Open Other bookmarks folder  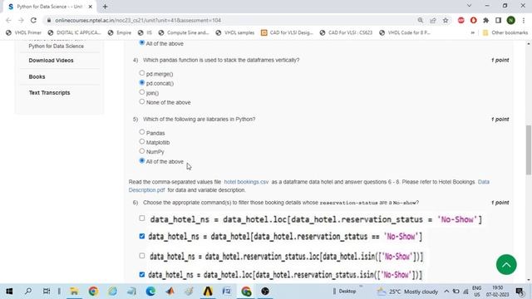505,33
